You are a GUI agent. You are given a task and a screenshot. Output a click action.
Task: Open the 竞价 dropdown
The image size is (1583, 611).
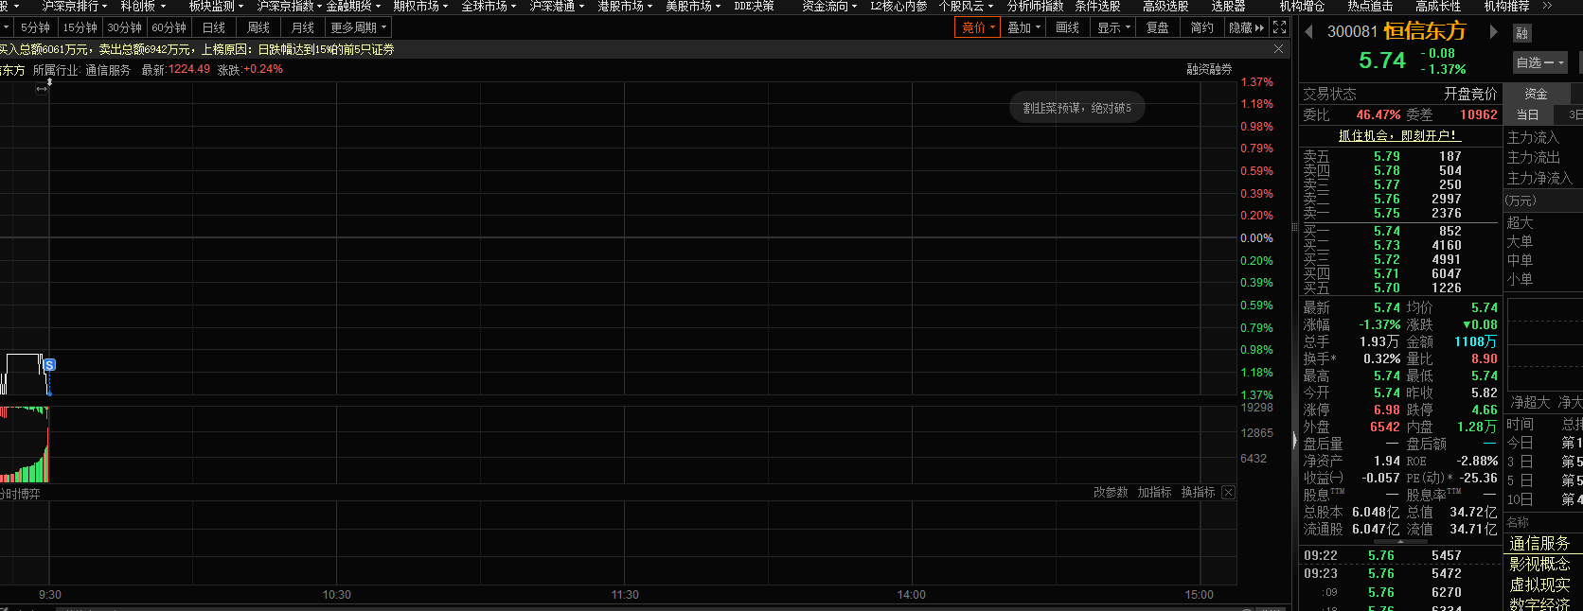click(978, 27)
